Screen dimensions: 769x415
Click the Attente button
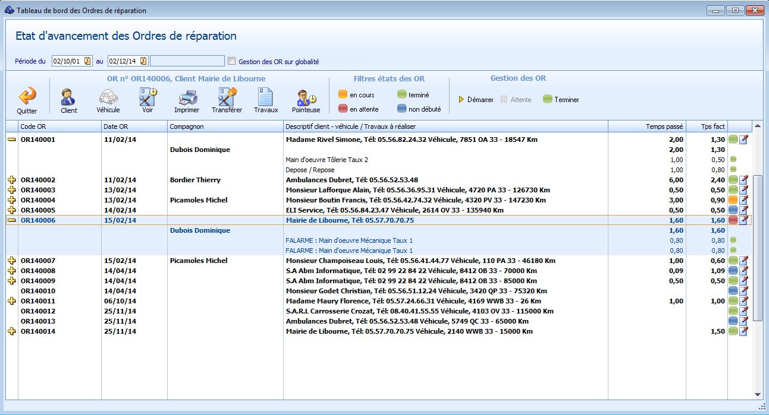click(x=516, y=100)
